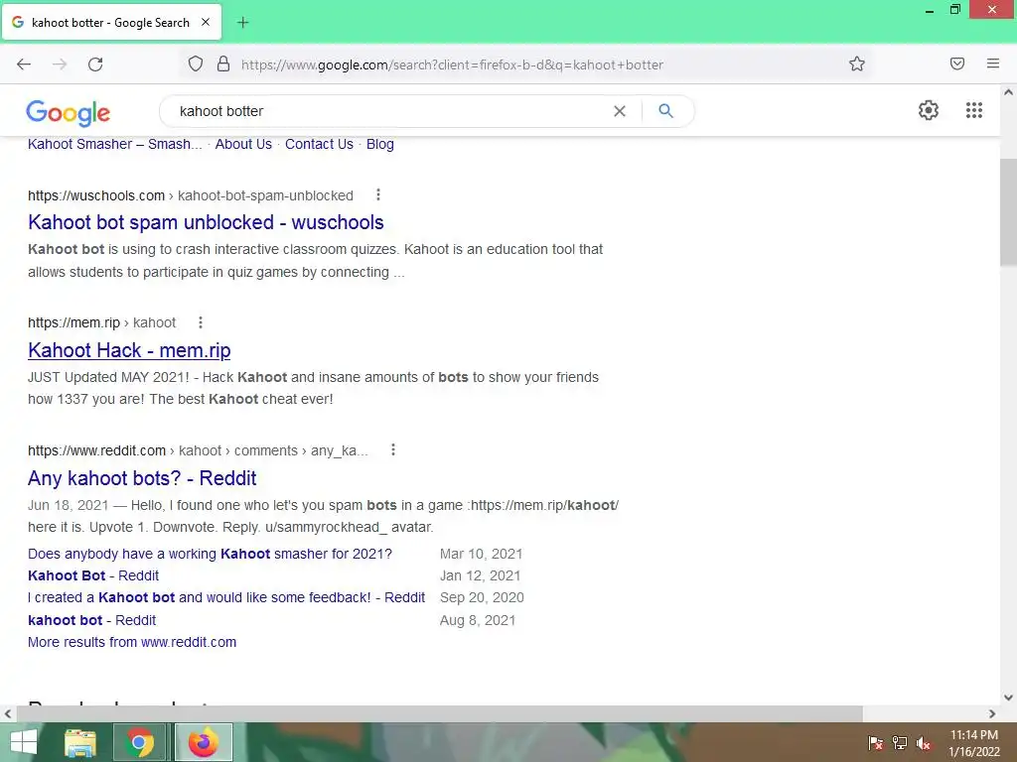Click the magnifying glass search button
Image resolution: width=1017 pixels, height=762 pixels.
pos(665,111)
